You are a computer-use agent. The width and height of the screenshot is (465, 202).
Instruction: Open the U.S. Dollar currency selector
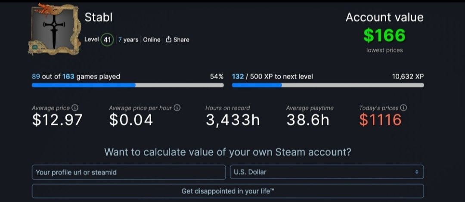327,172
